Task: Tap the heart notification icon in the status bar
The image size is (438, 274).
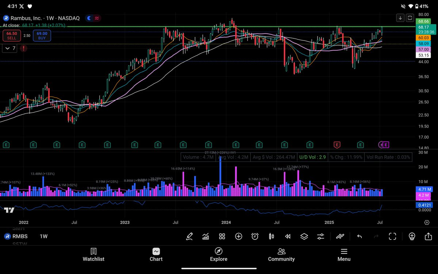Action: click(x=30, y=6)
